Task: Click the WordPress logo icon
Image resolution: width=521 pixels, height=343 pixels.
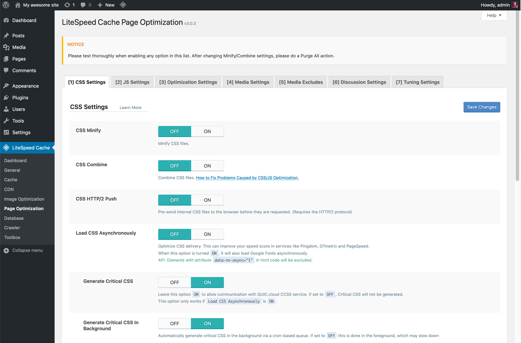Action: [x=6, y=5]
